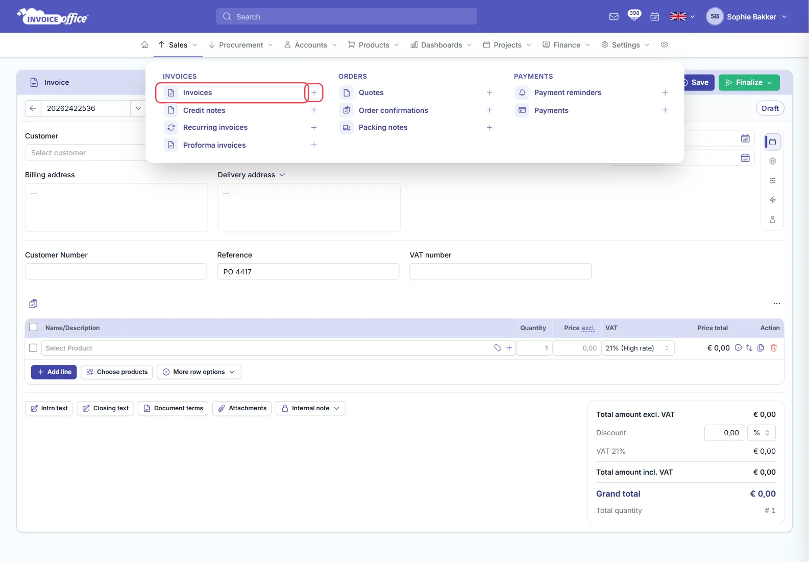Add a new payment reminder plus icon

tap(665, 92)
